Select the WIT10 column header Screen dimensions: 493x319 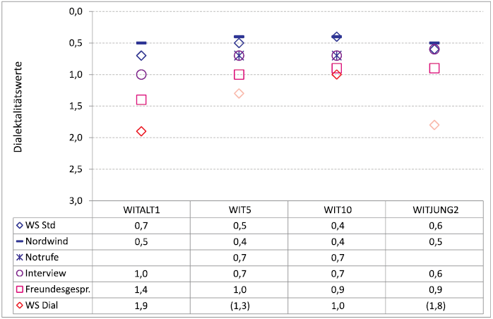pyautogui.click(x=336, y=210)
